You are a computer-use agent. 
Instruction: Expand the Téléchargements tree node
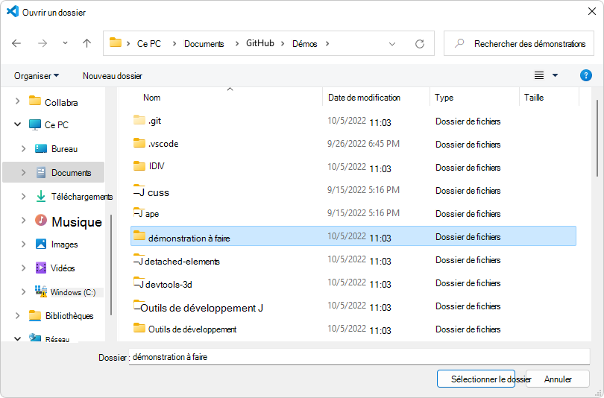(x=24, y=196)
